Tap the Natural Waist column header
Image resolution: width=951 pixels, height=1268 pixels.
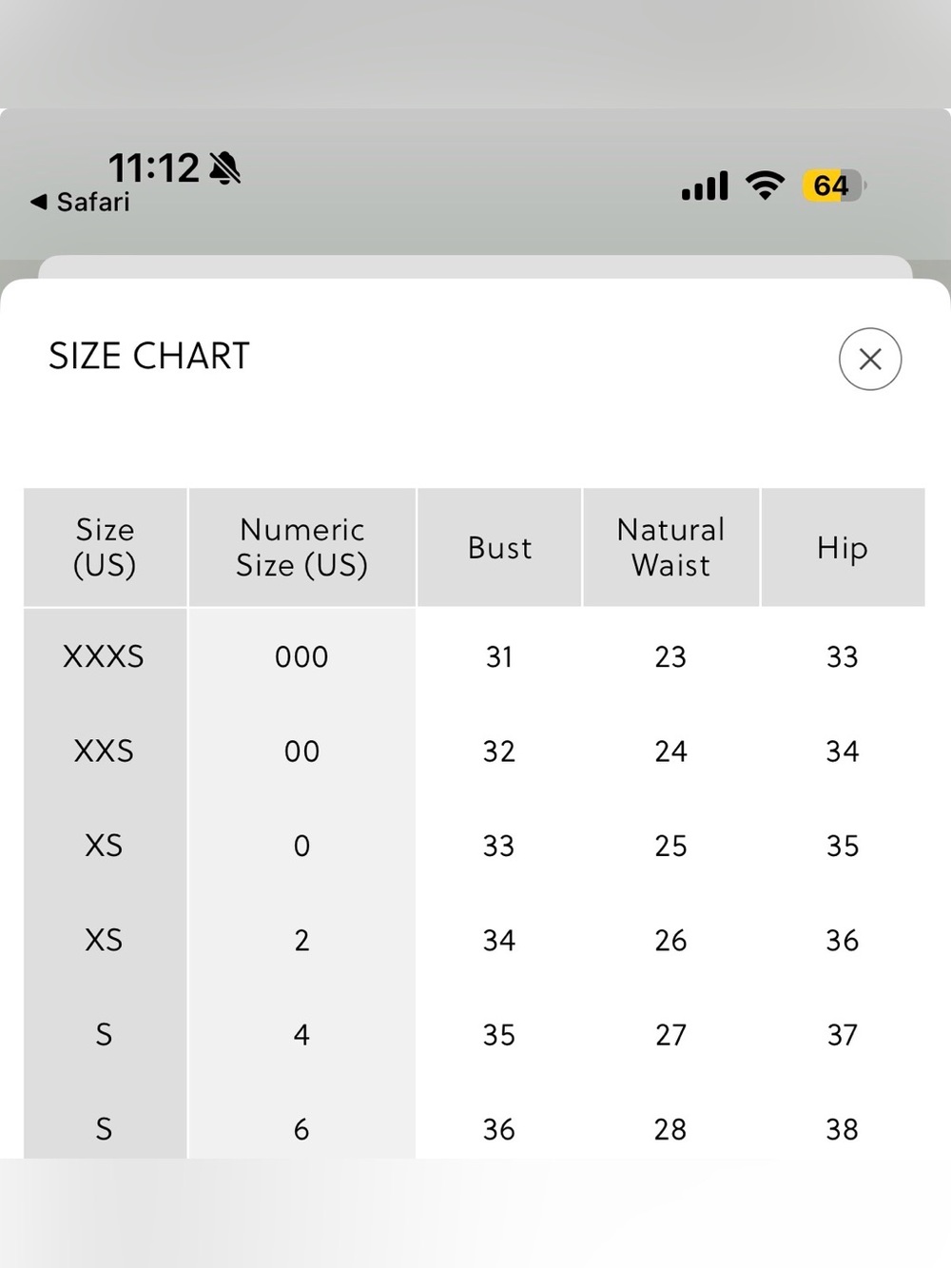point(670,548)
